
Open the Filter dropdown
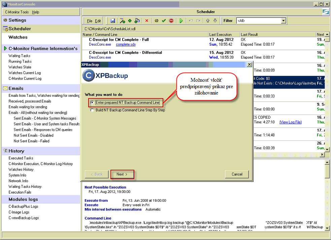284,21
